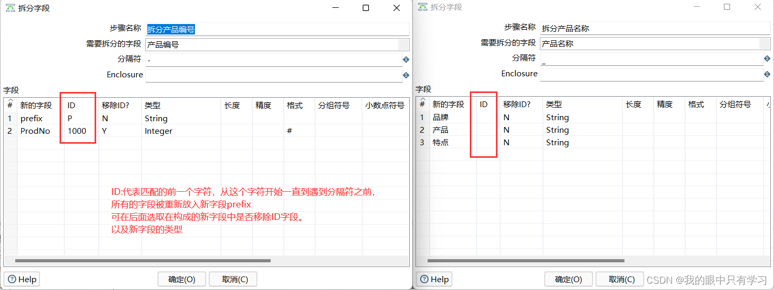Select format # cell in ProdNo row

click(x=299, y=131)
